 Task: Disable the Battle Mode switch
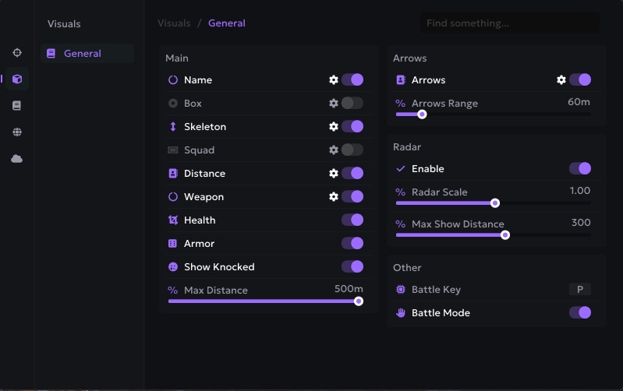tap(580, 313)
